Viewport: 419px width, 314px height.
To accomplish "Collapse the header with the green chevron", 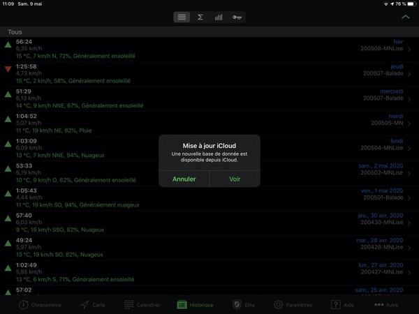I will point(406,15).
